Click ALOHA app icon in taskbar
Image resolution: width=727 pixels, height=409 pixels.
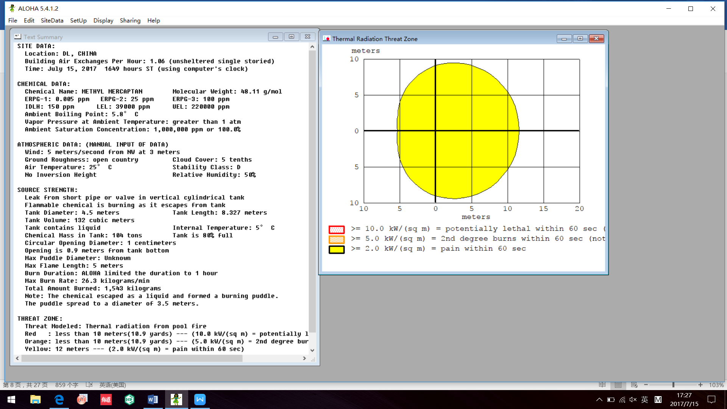pos(176,400)
